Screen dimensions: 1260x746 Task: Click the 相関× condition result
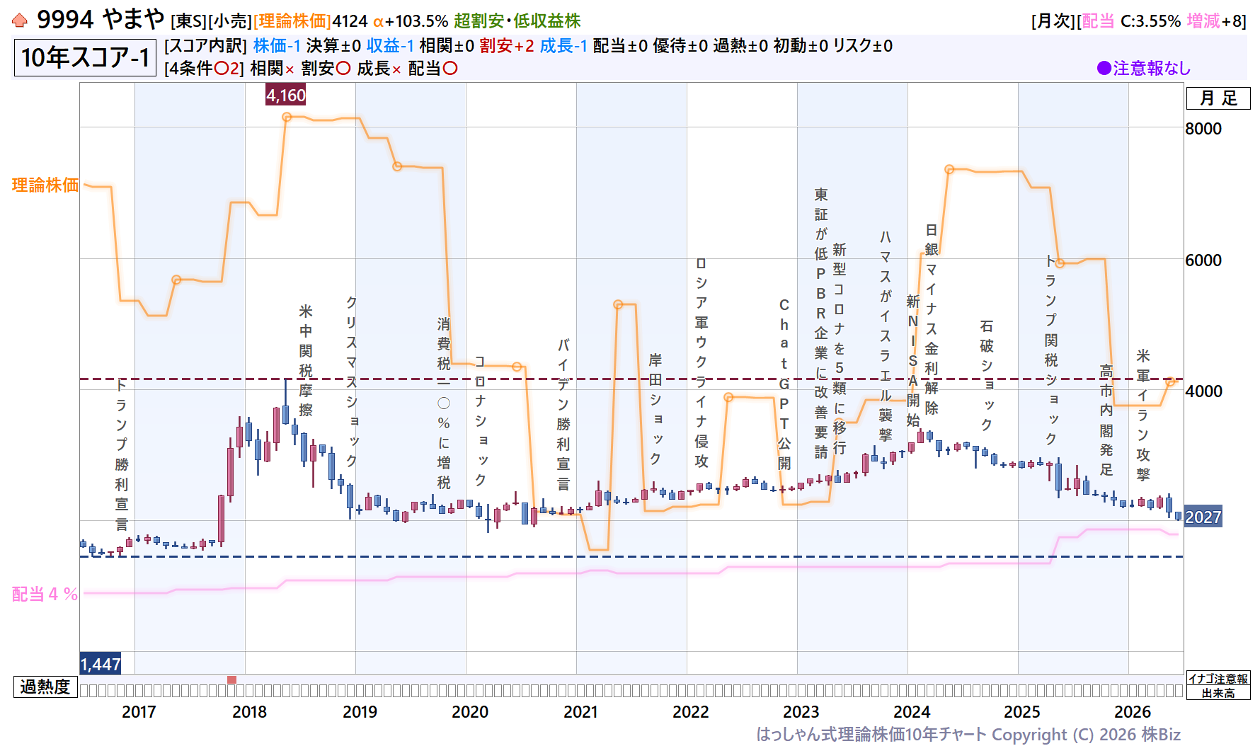point(273,69)
